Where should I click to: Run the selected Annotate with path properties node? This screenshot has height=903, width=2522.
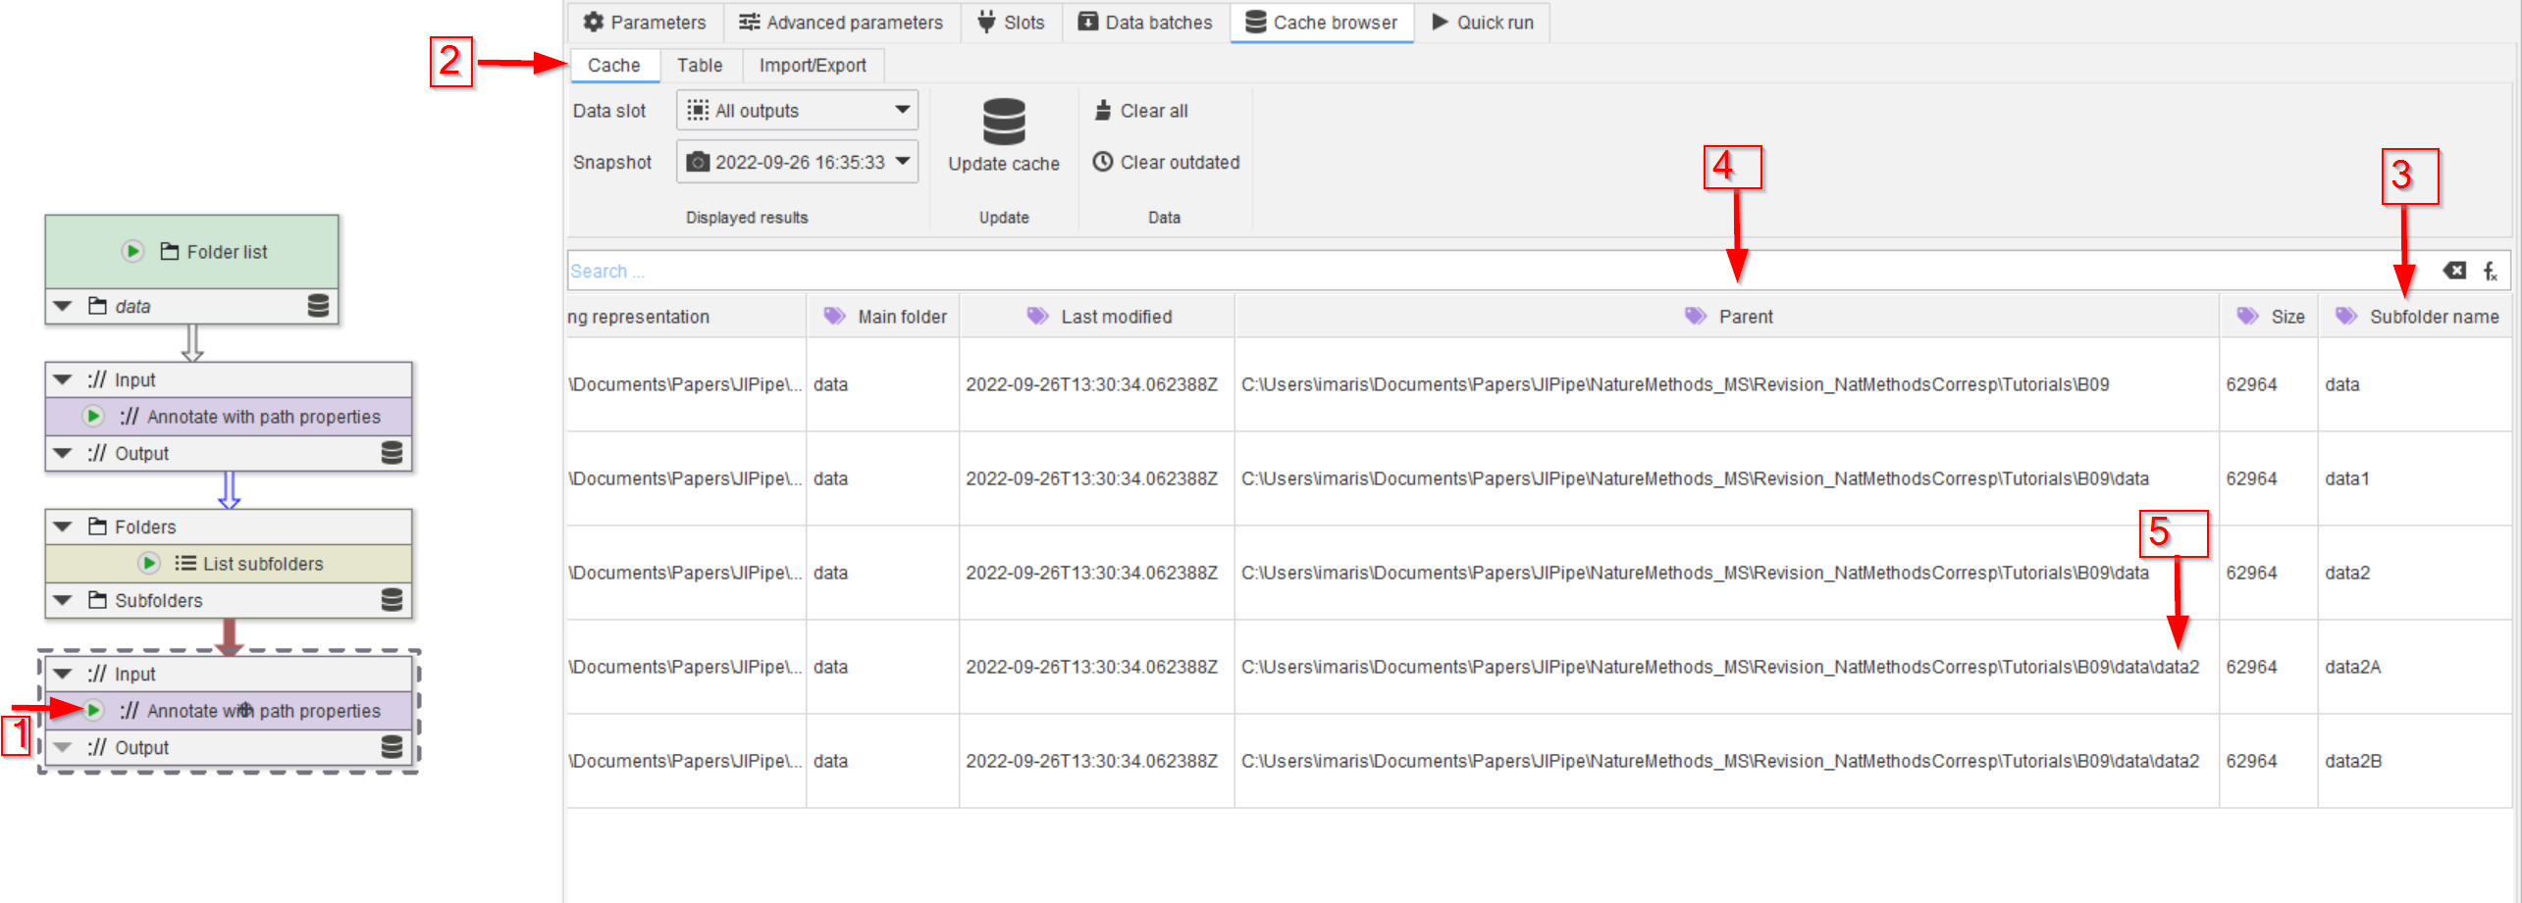93,710
